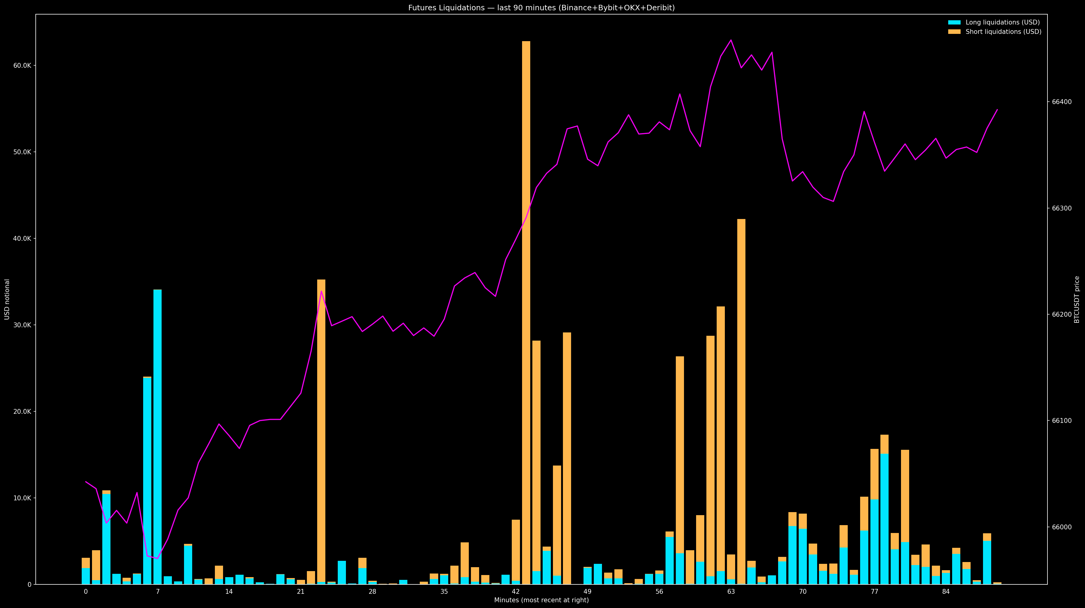
Task: Click the USD notional axis label
Action: [x=7, y=299]
